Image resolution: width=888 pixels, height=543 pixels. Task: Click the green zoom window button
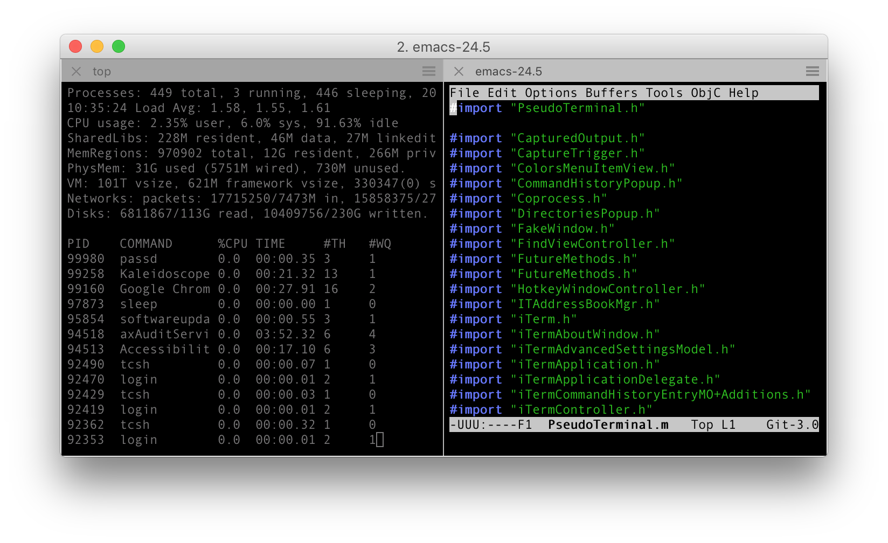coord(119,47)
